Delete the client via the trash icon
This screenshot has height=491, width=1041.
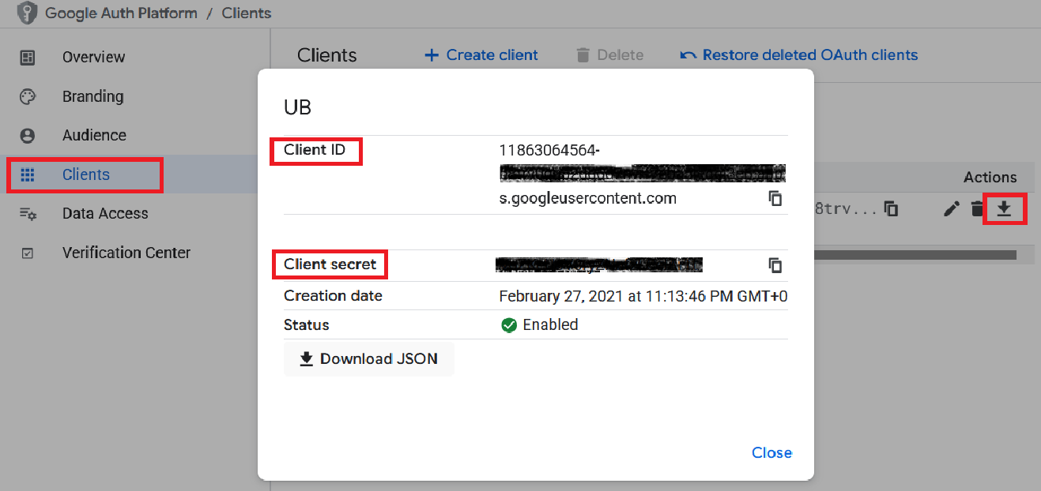click(977, 208)
